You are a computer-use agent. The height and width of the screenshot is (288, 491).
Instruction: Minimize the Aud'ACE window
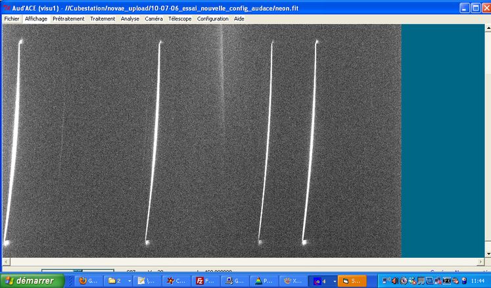pyautogui.click(x=465, y=8)
